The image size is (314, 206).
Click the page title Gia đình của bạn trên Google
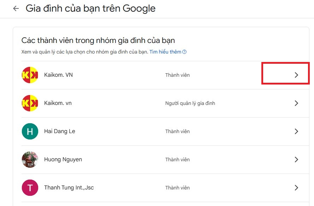90,8
